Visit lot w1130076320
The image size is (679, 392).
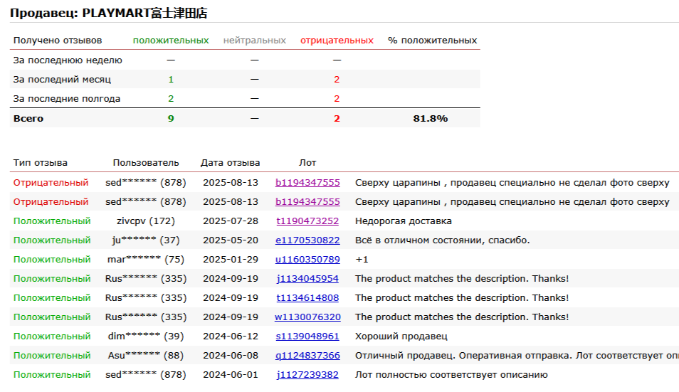[x=307, y=317]
